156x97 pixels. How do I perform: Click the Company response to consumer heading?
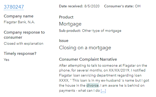(24, 35)
